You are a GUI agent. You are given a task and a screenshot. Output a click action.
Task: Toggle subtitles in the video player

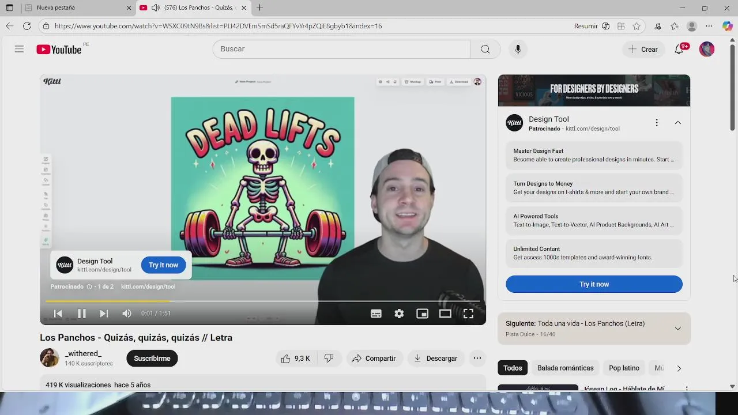coord(376,314)
